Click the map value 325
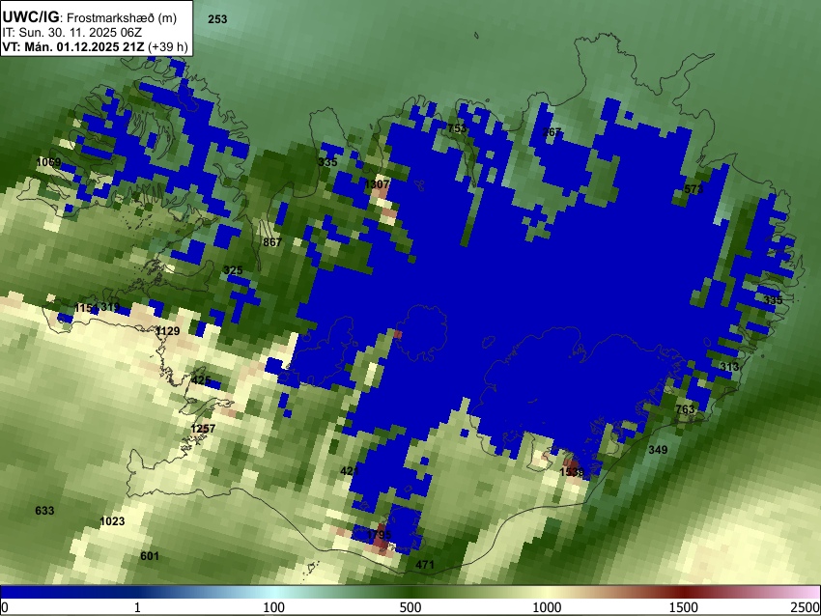 click(233, 270)
